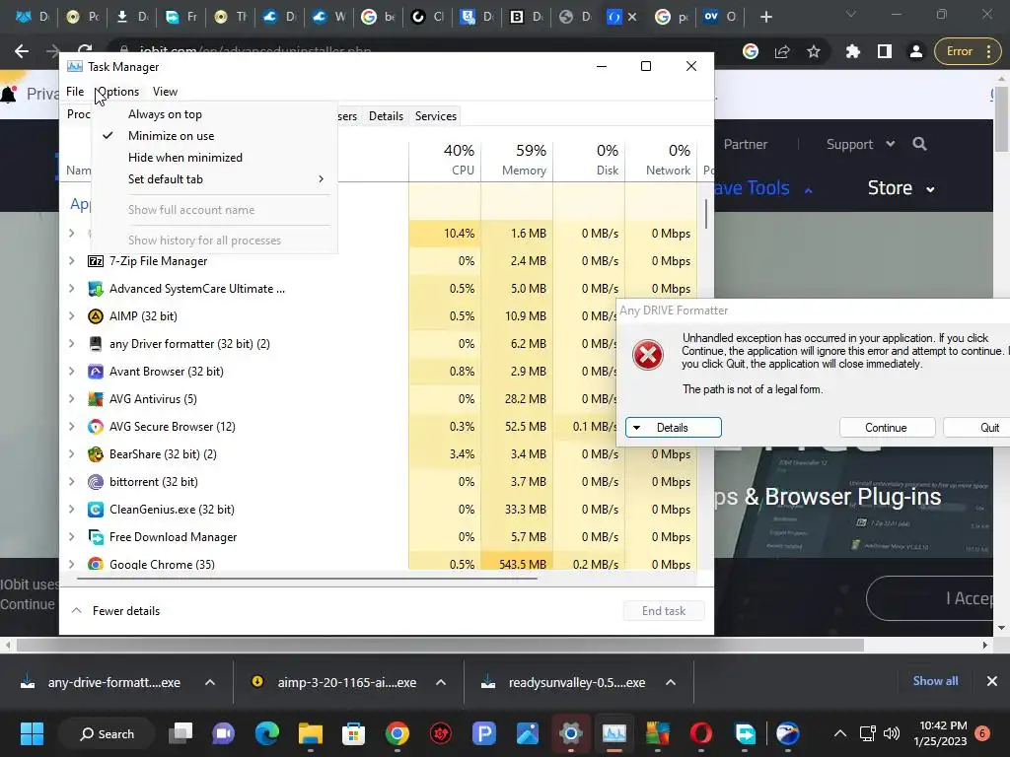Viewport: 1010px width, 757px height.
Task: Click the volume icon in system tray
Action: (x=892, y=733)
